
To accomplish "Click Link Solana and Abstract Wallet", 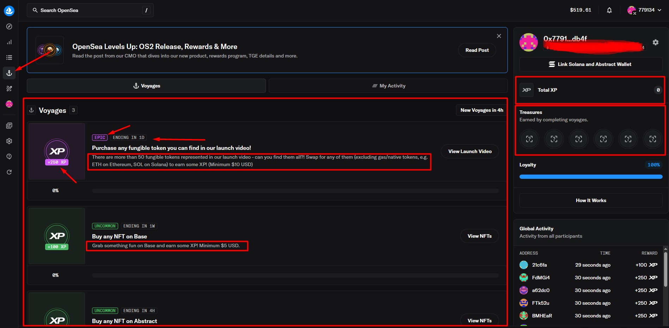I will pos(591,64).
